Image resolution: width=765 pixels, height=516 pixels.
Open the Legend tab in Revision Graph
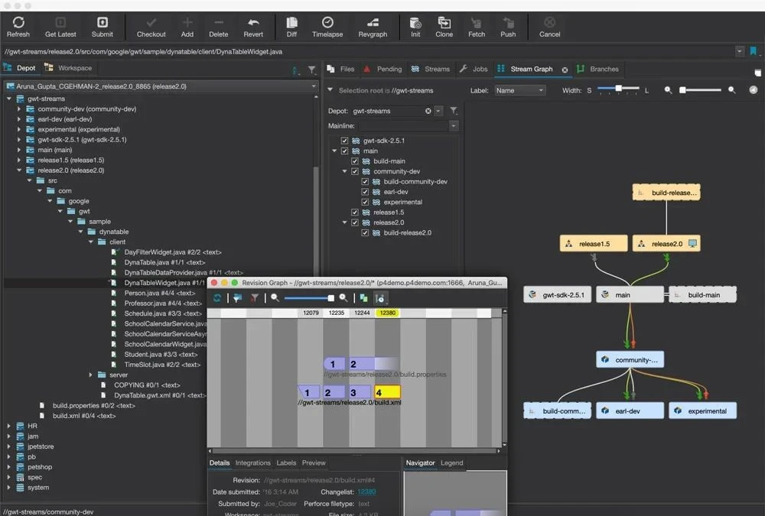[452, 462]
